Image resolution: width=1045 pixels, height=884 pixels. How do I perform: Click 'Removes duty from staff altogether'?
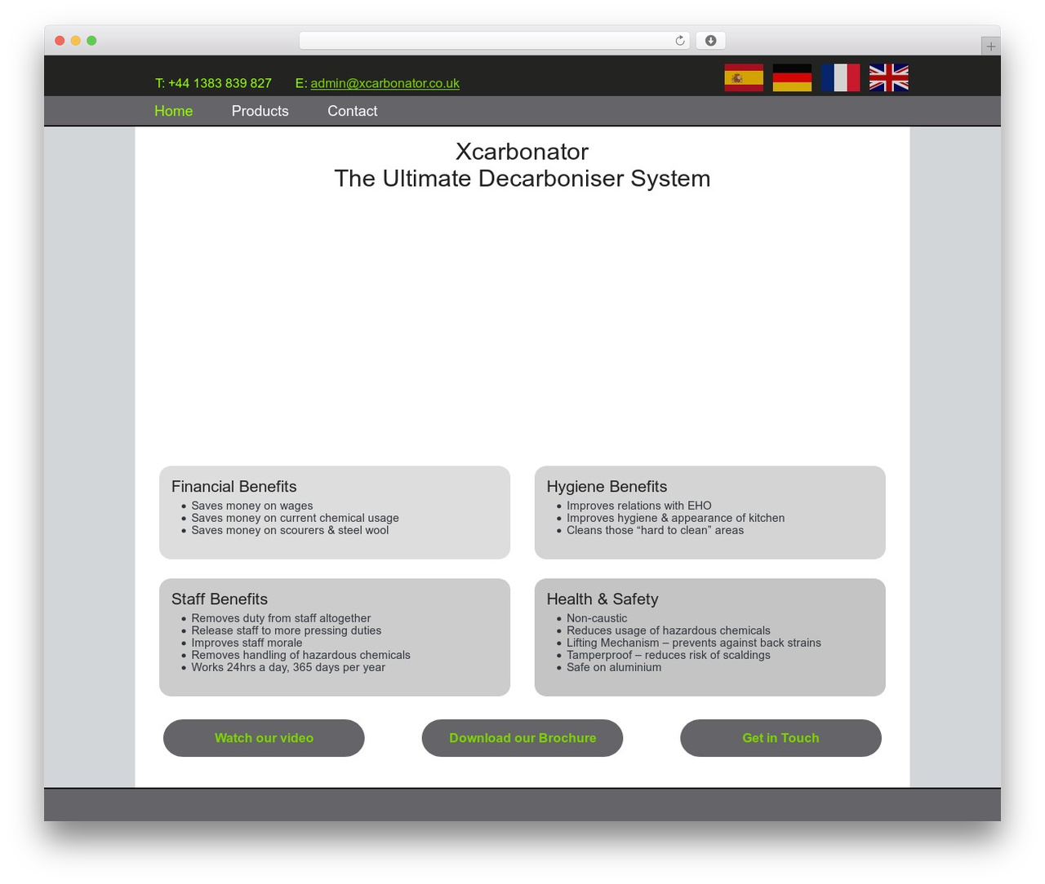click(x=281, y=618)
